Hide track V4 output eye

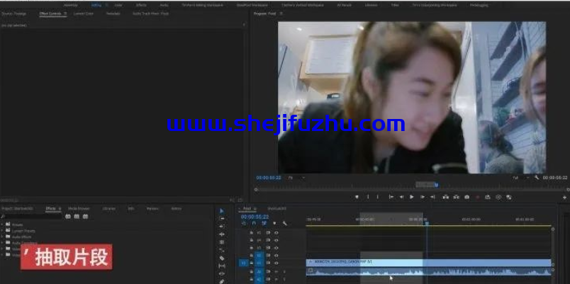tap(276, 240)
